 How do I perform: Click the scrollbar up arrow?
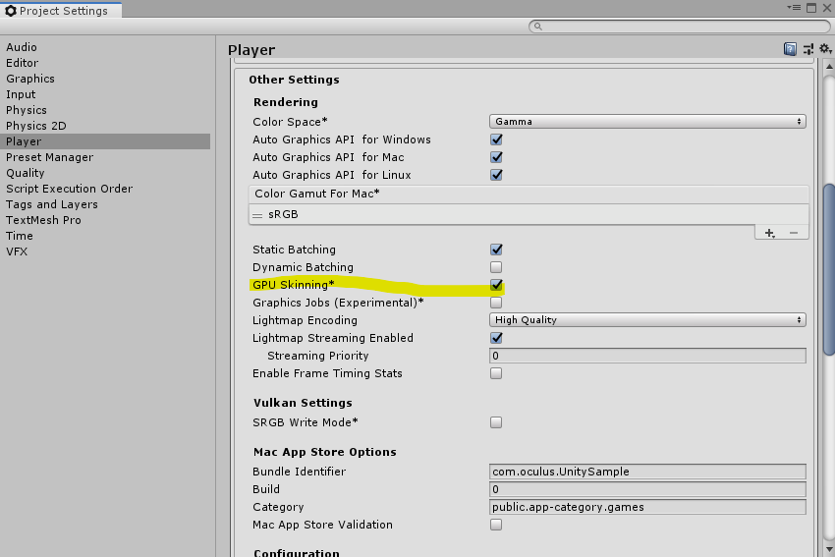point(828,67)
